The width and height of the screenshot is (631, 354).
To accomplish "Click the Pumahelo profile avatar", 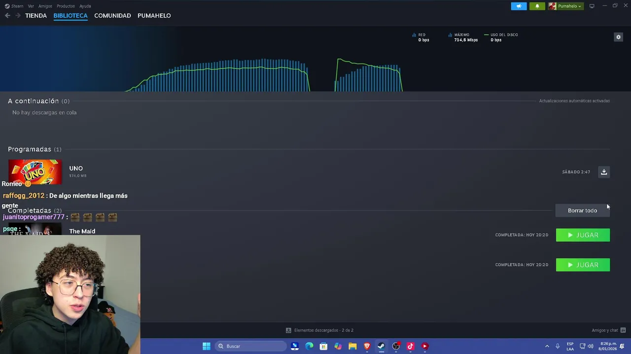I will click(552, 6).
